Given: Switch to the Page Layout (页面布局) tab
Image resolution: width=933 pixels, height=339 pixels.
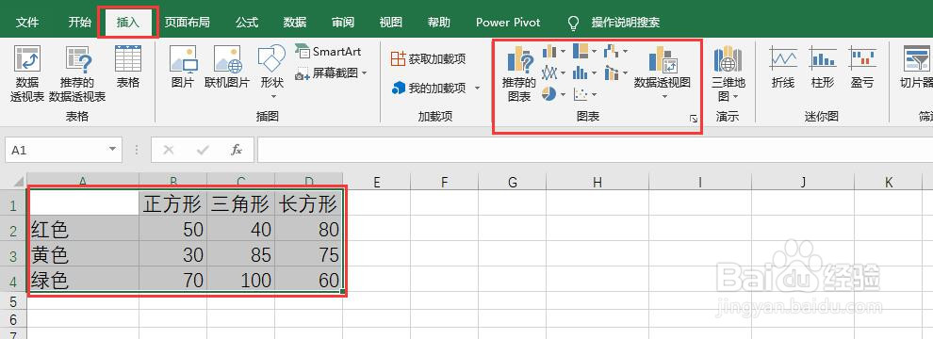Looking at the screenshot, I should point(187,23).
